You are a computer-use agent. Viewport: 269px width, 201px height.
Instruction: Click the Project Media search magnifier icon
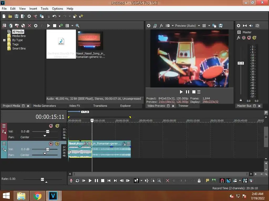coord(77,26)
